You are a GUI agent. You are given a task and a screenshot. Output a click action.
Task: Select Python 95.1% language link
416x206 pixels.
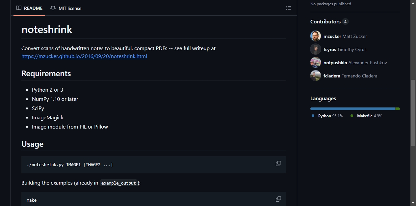coord(327,116)
